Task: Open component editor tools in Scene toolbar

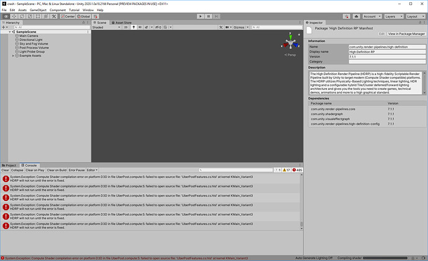Action: (221, 27)
